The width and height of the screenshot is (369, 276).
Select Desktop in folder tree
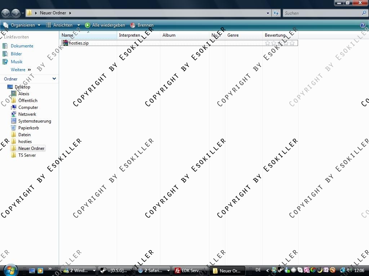click(22, 87)
